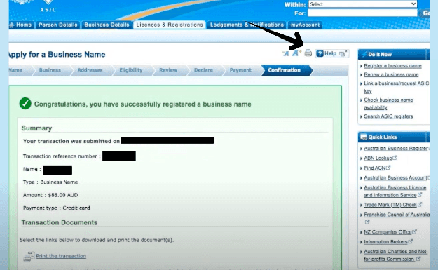Click the external link icon beside NZ Companies Office

(414, 231)
